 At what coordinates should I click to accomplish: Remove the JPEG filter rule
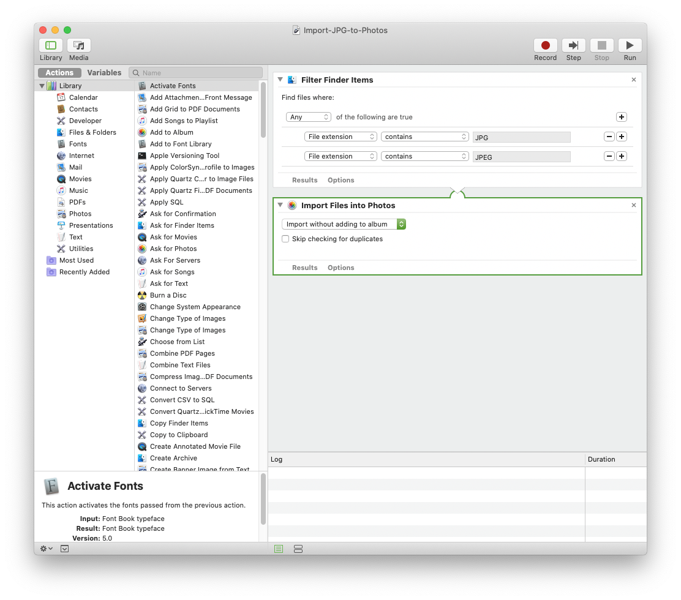[x=609, y=156]
